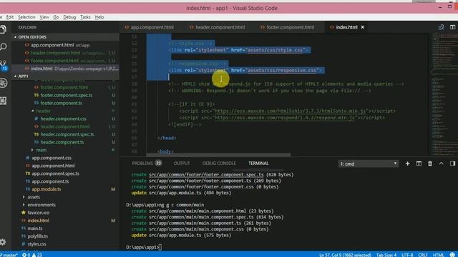Image resolution: width=458 pixels, height=257 pixels.
Task: Select index.html in Open Editors list
Action: point(65,69)
